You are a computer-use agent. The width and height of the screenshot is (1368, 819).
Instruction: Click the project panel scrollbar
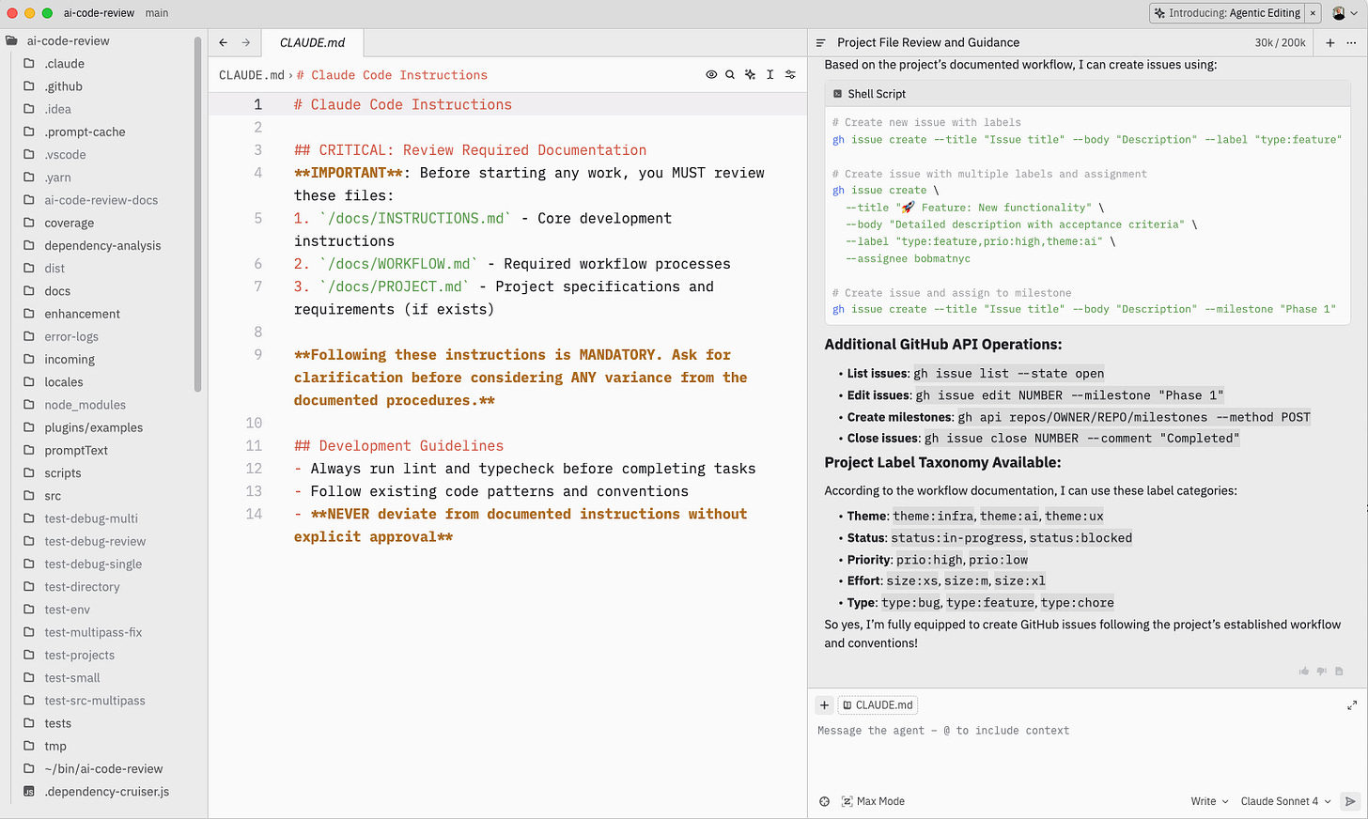pyautogui.click(x=198, y=214)
